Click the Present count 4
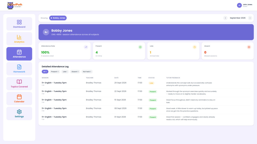The height and width of the screenshot is (144, 257). pyautogui.click(x=97, y=52)
